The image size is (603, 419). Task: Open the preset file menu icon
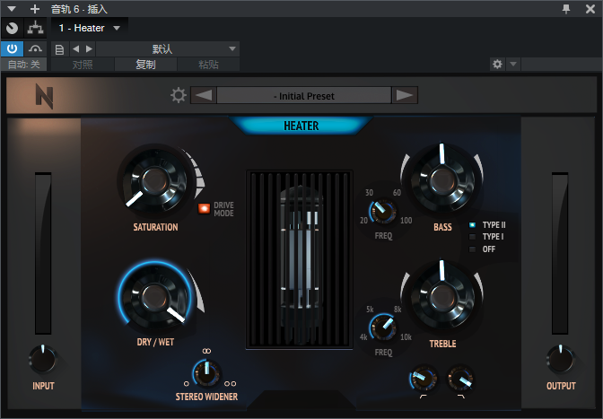click(x=59, y=49)
